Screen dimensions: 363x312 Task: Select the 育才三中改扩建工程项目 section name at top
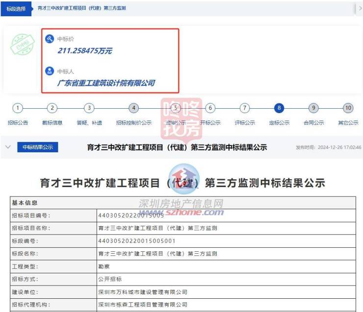tap(81, 8)
